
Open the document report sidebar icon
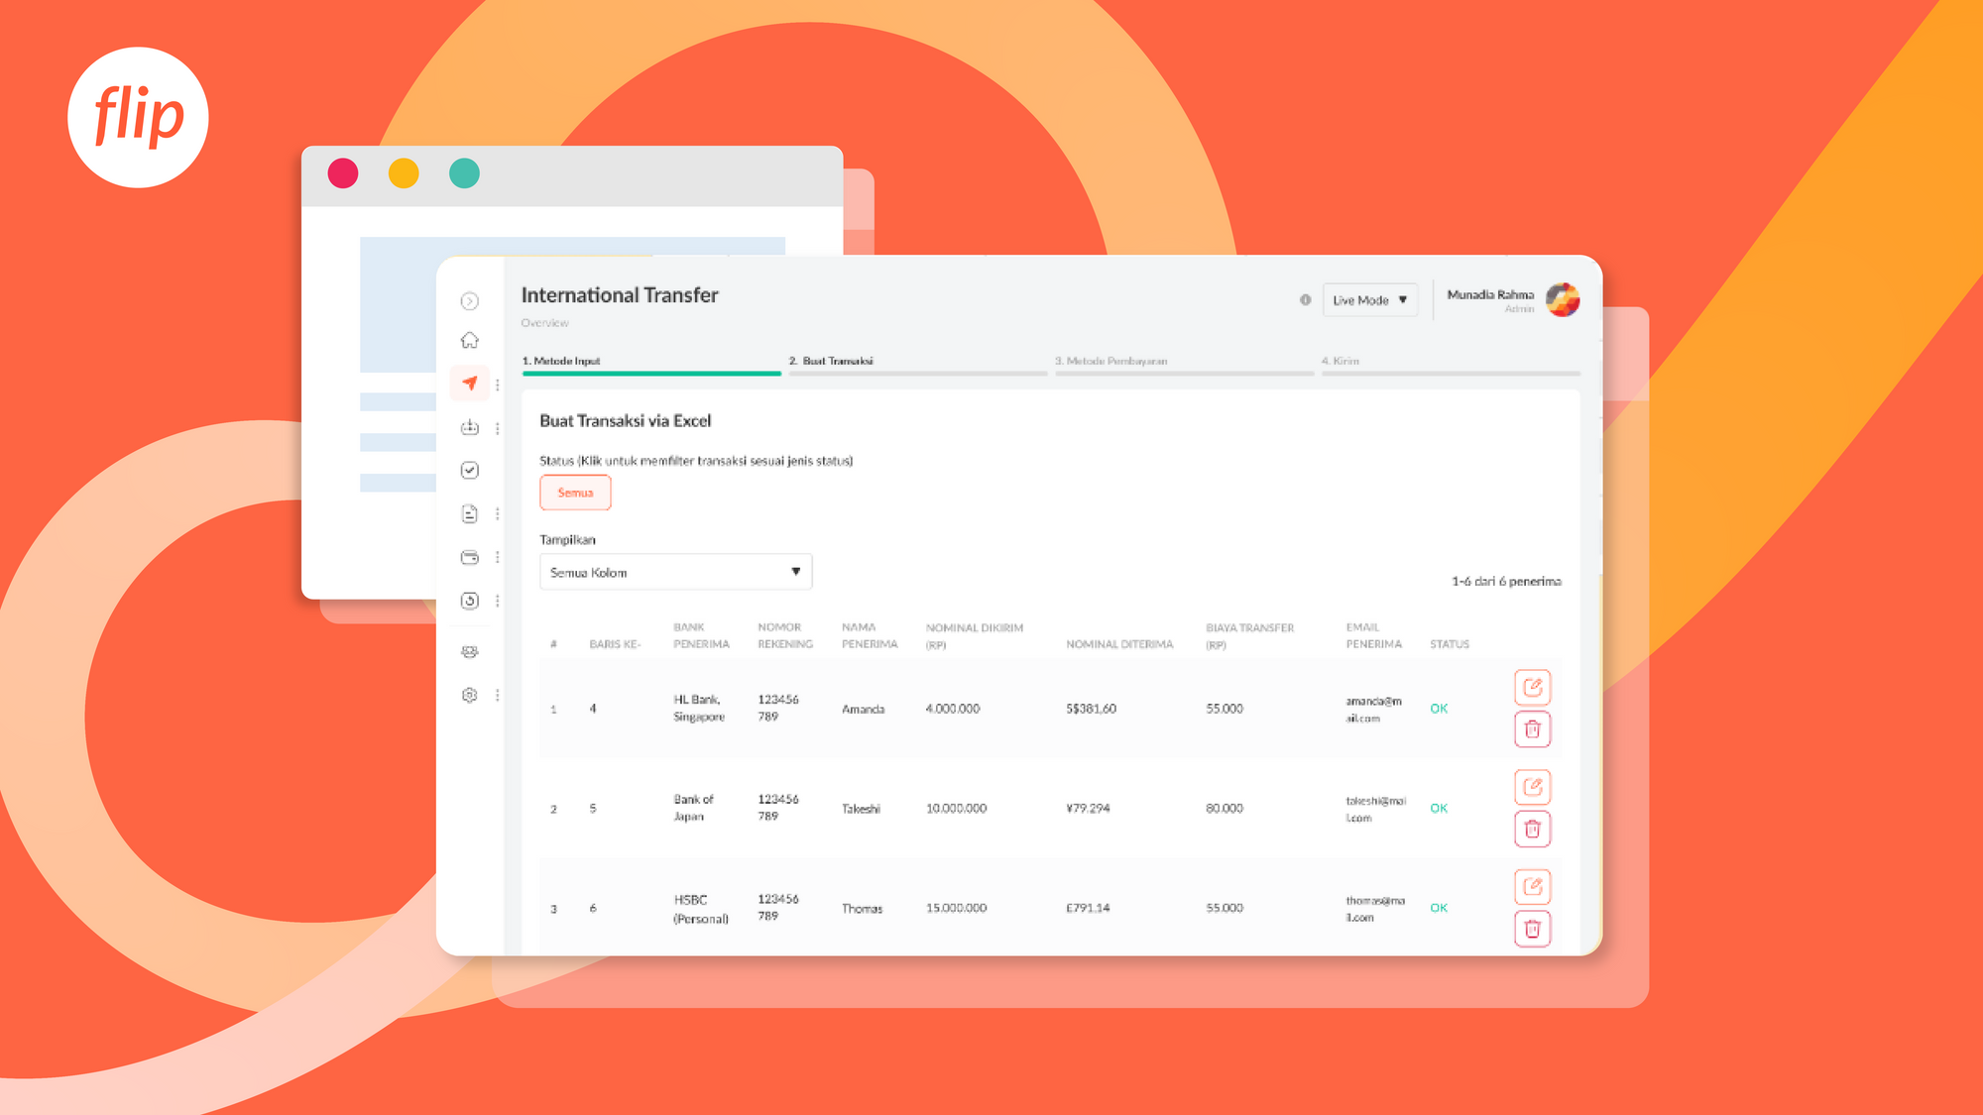point(470,513)
